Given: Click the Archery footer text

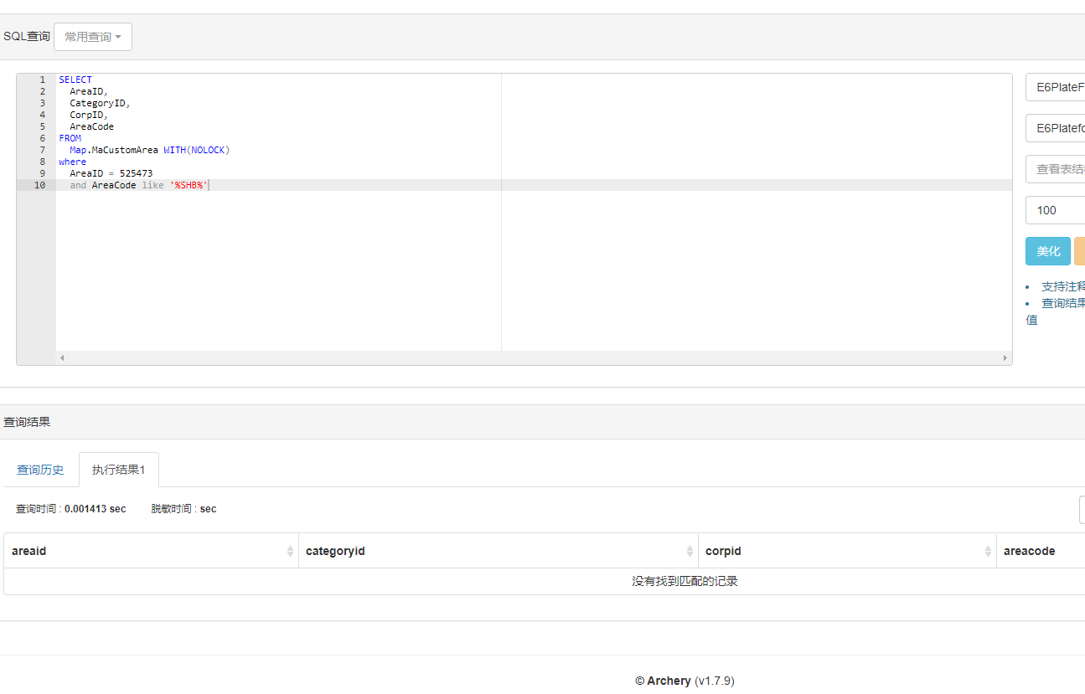Looking at the screenshot, I should tap(685, 681).
